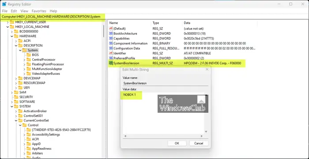This screenshot has height=159, width=309.
Task: Expand the RESOURCEMAP key
Action: click(x=16, y=83)
